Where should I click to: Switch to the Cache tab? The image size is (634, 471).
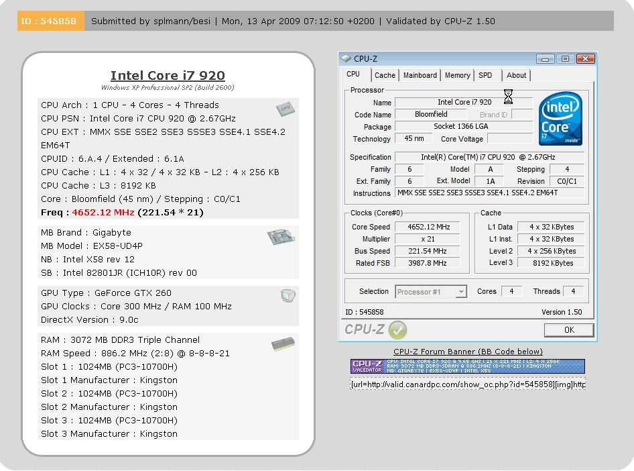385,75
